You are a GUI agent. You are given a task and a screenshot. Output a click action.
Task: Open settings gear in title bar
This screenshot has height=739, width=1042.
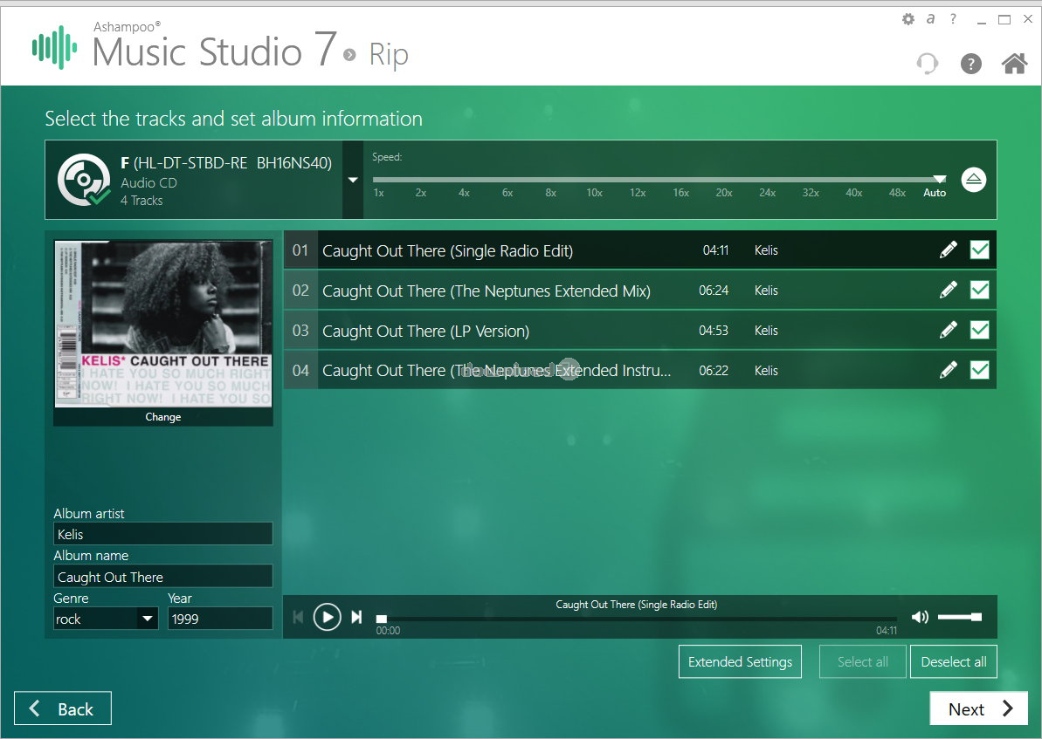908,19
